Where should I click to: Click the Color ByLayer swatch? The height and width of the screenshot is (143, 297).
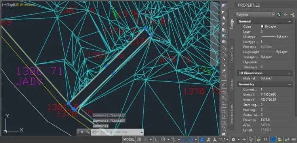click(262, 26)
